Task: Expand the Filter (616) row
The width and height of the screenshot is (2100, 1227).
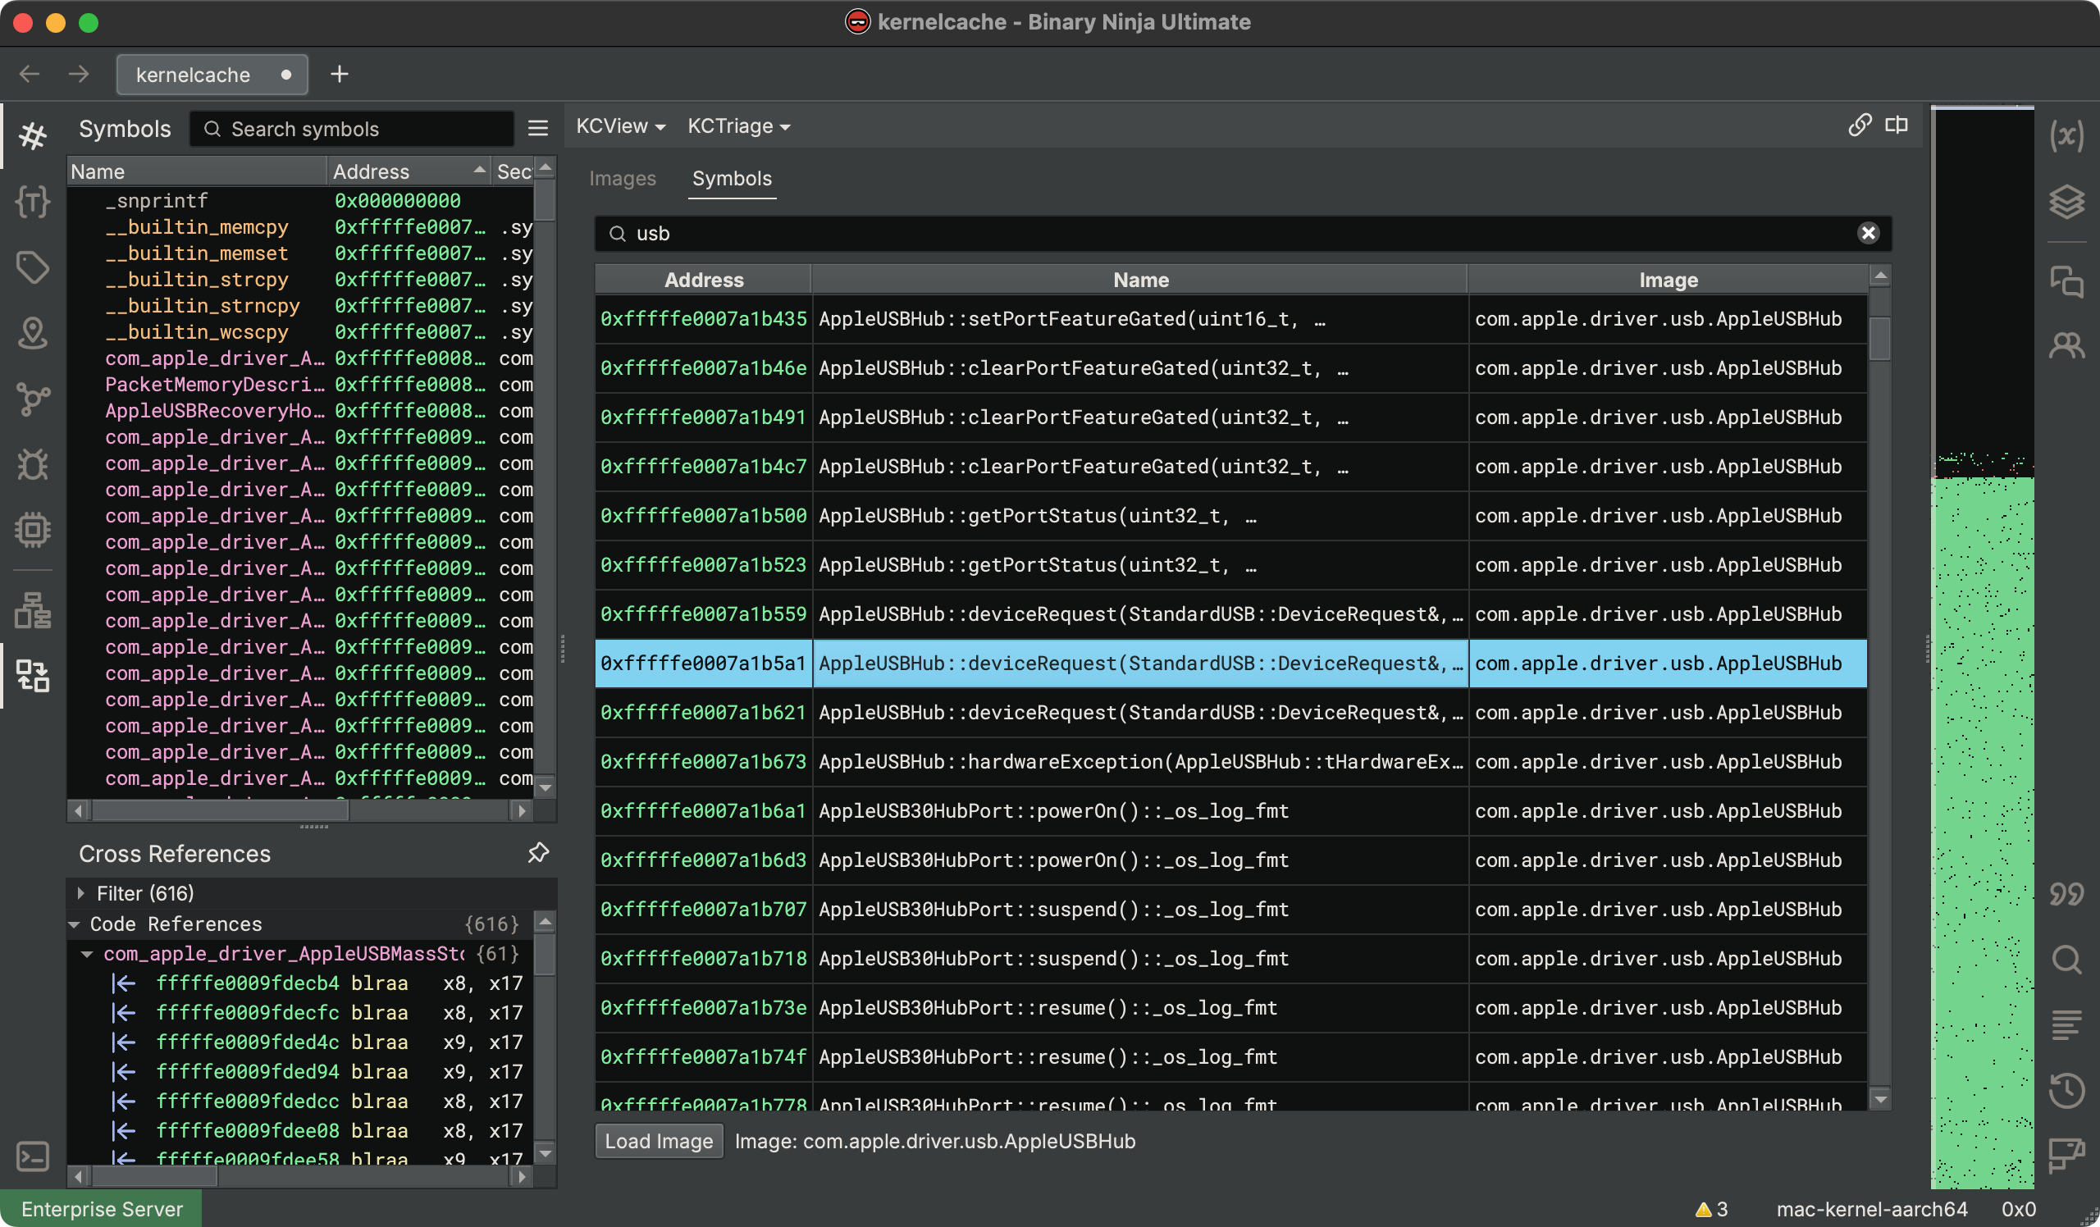Action: pos(81,893)
